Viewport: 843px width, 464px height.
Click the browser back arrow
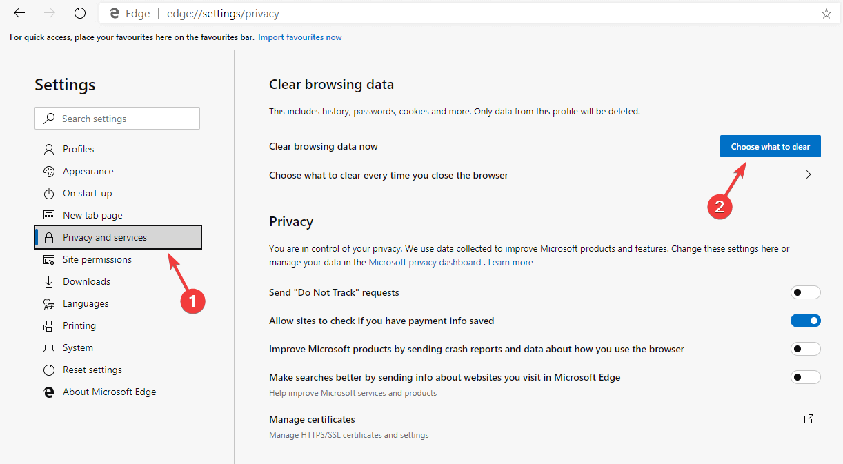[19, 13]
